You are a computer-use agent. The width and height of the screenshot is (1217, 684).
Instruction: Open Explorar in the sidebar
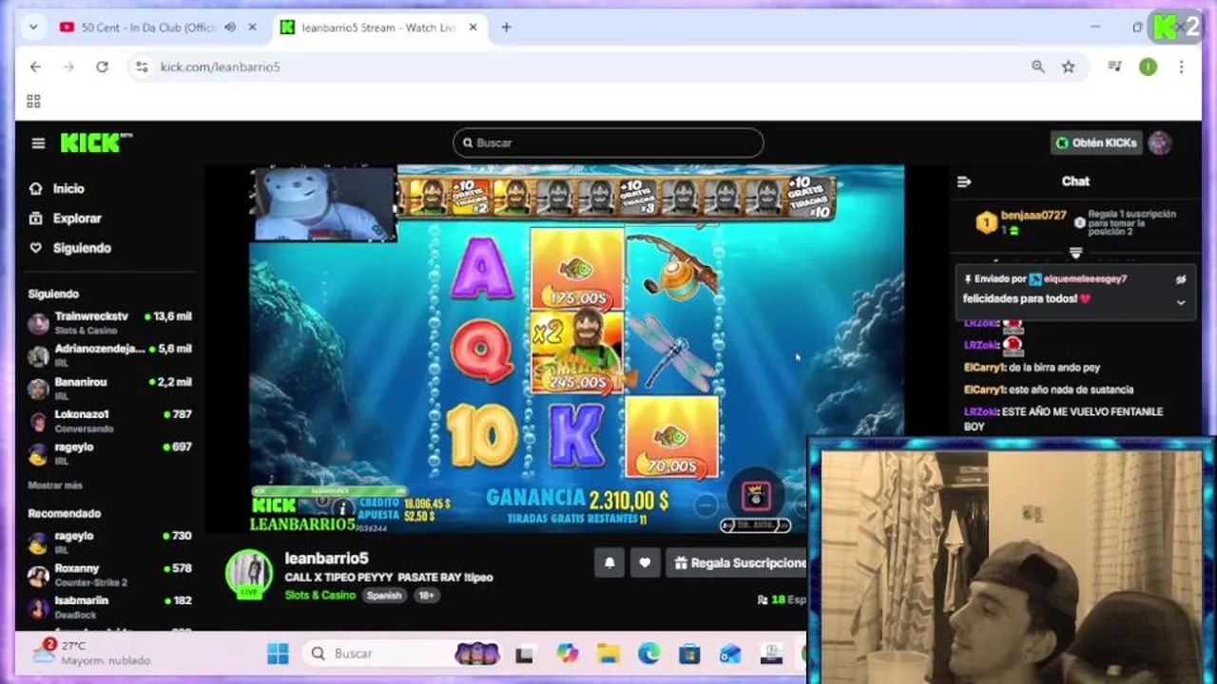pyautogui.click(x=66, y=218)
